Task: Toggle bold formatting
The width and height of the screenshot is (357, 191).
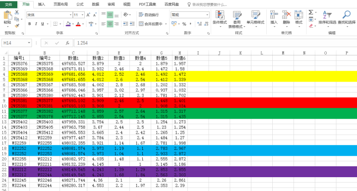Action: [x=30, y=24]
